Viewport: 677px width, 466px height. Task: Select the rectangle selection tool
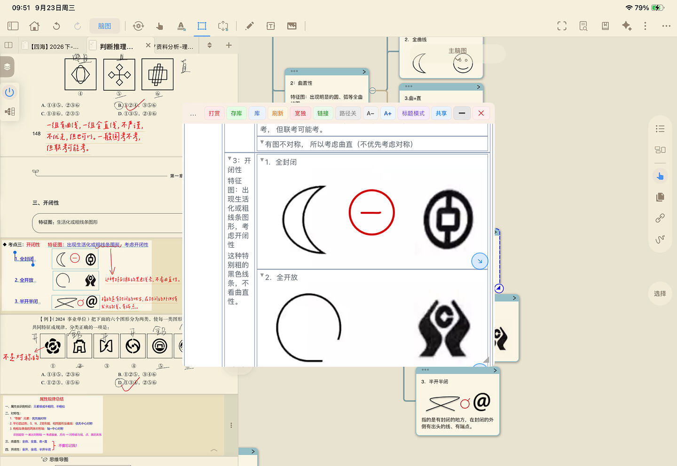click(202, 26)
